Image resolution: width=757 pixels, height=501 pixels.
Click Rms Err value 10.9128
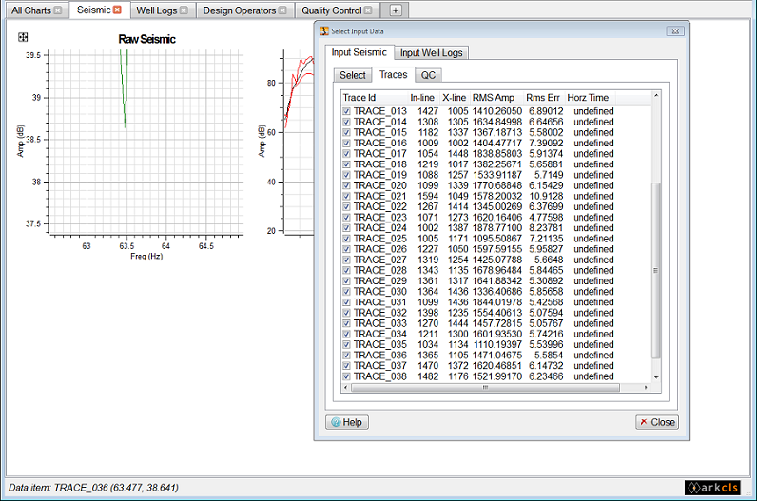coord(546,197)
